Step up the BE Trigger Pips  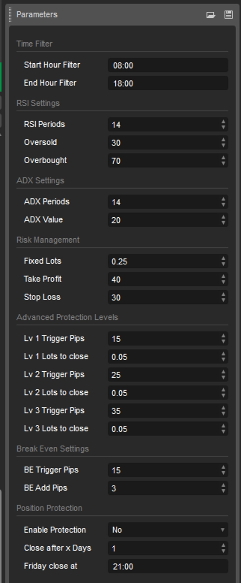[224, 467]
